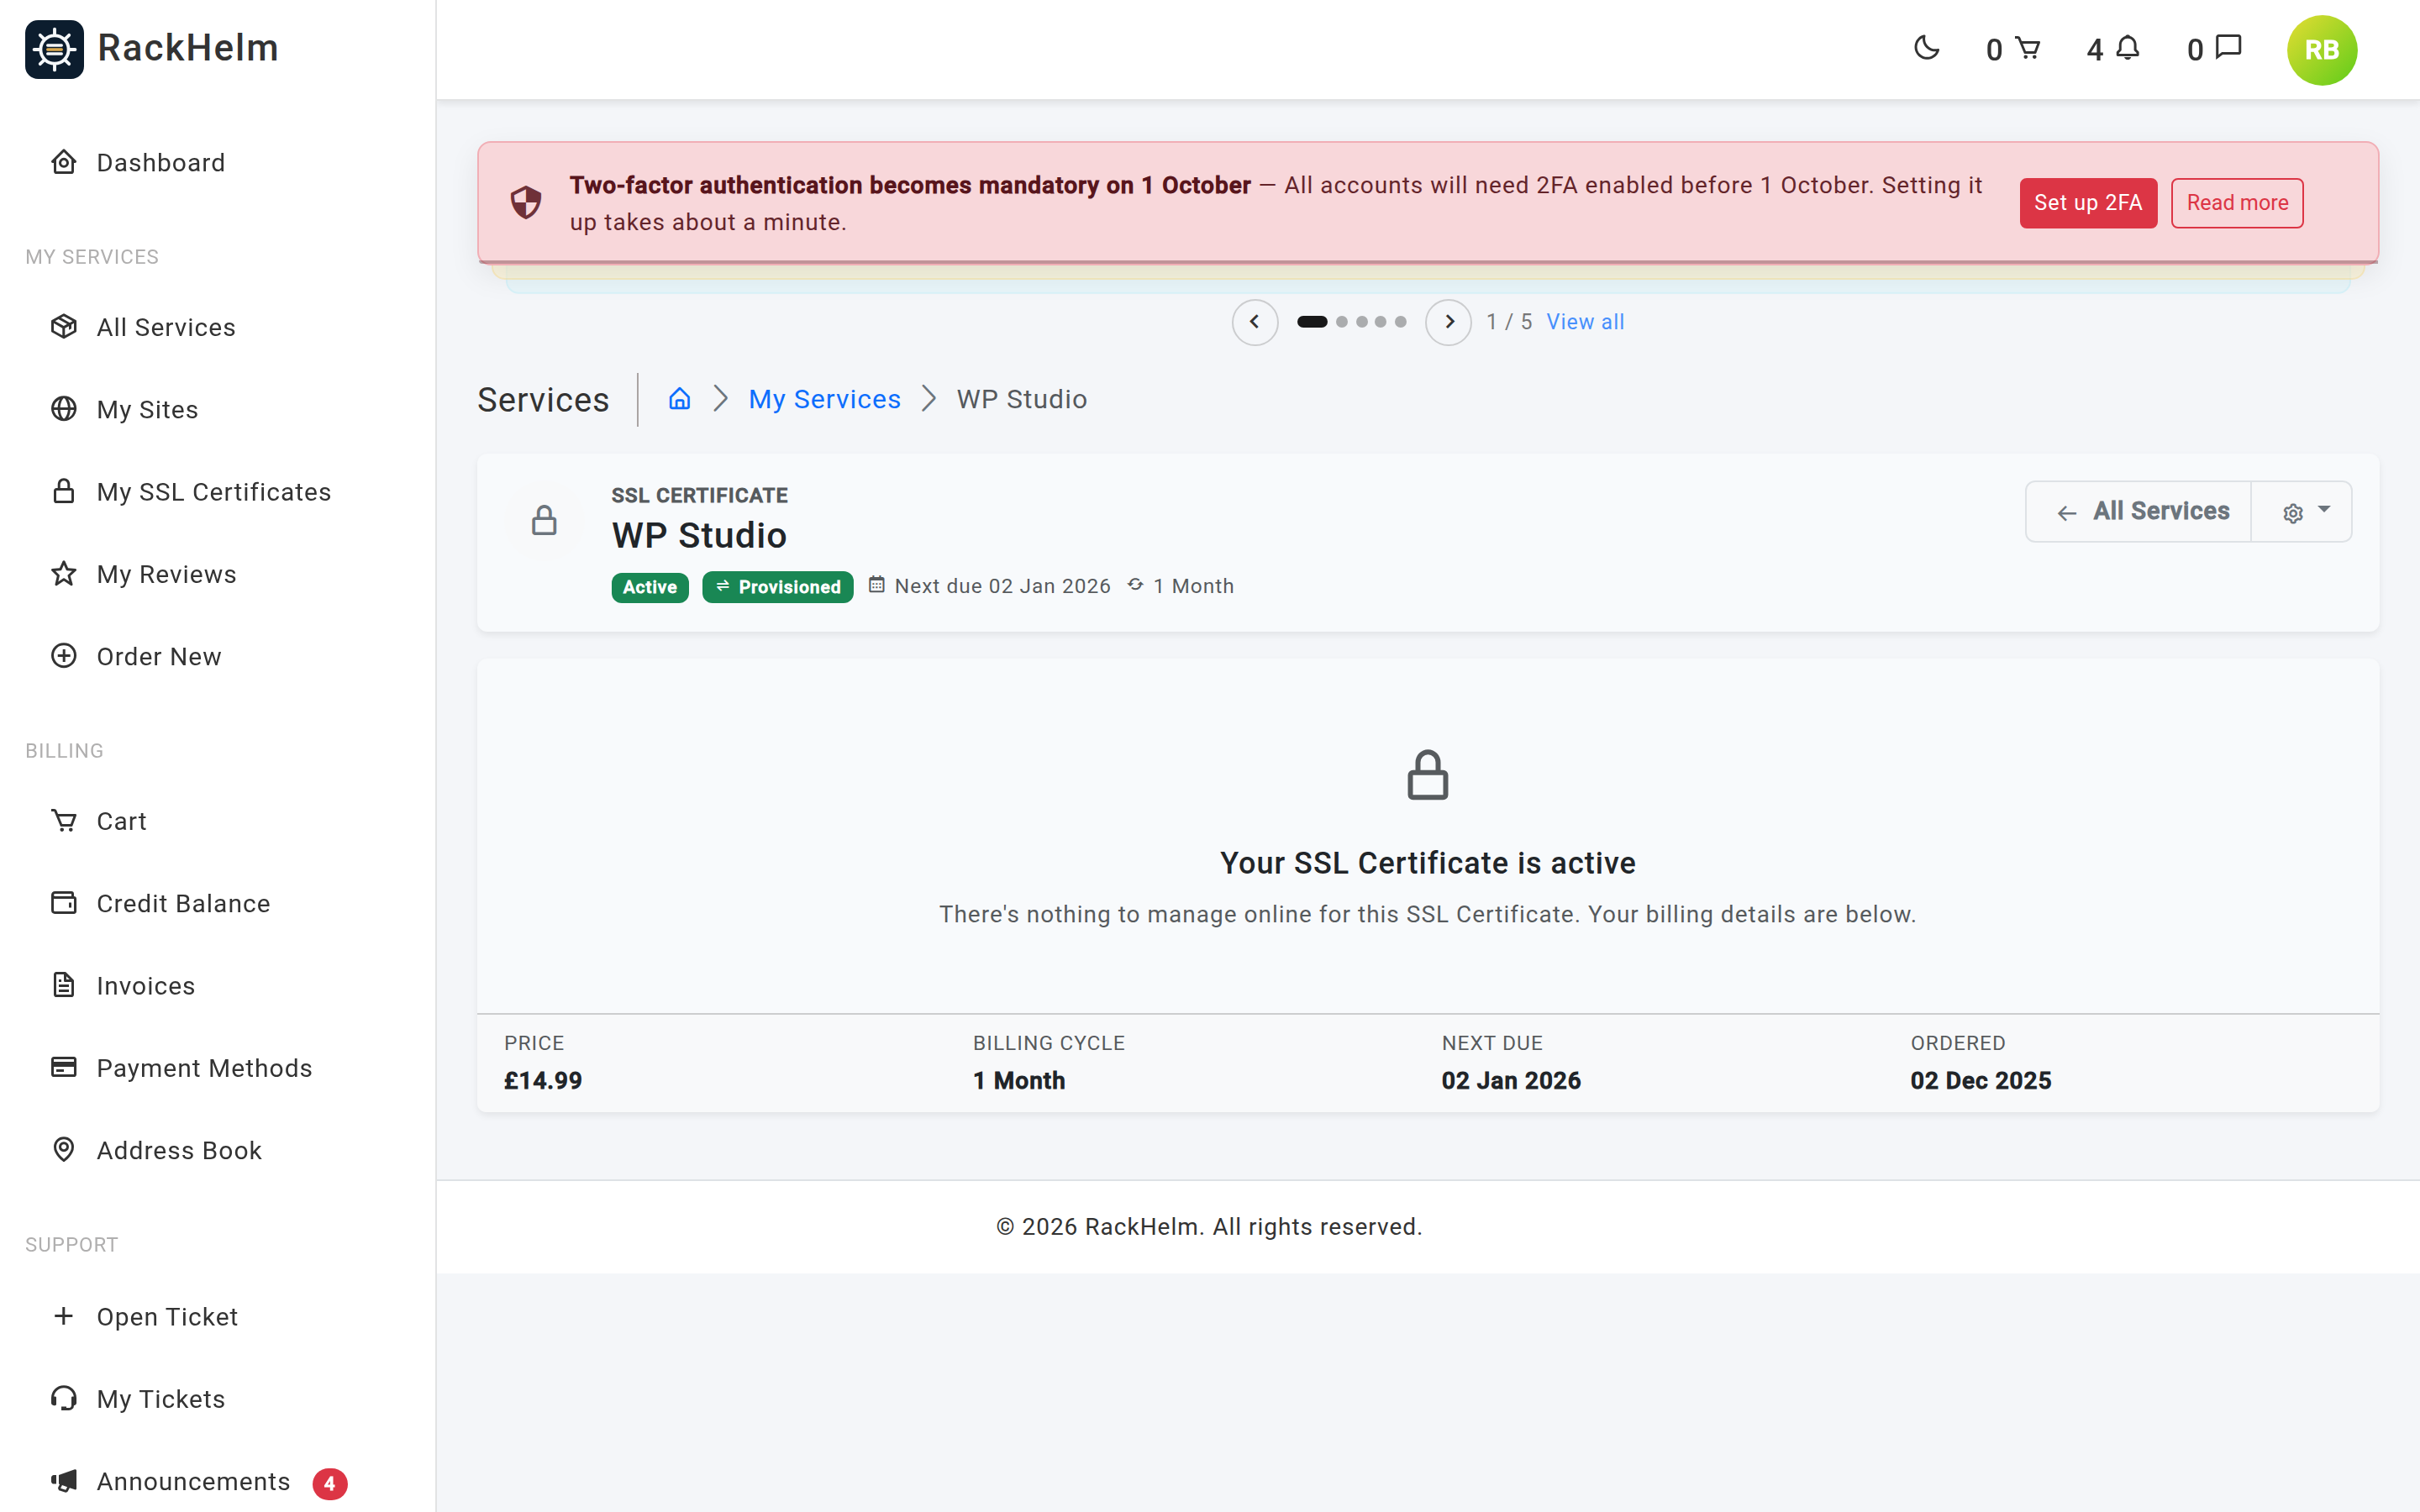Click the All Services back button

2139,511
